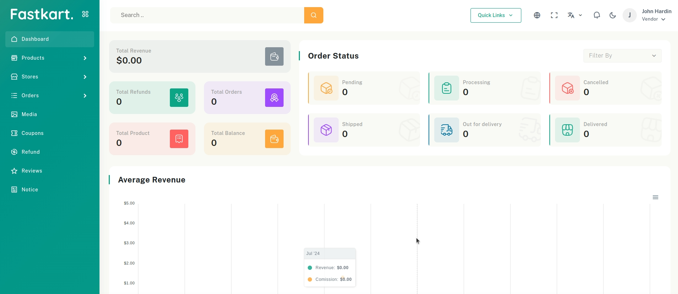This screenshot has height=294, width=678.
Task: Expand the Products sidebar menu
Action: click(49, 58)
